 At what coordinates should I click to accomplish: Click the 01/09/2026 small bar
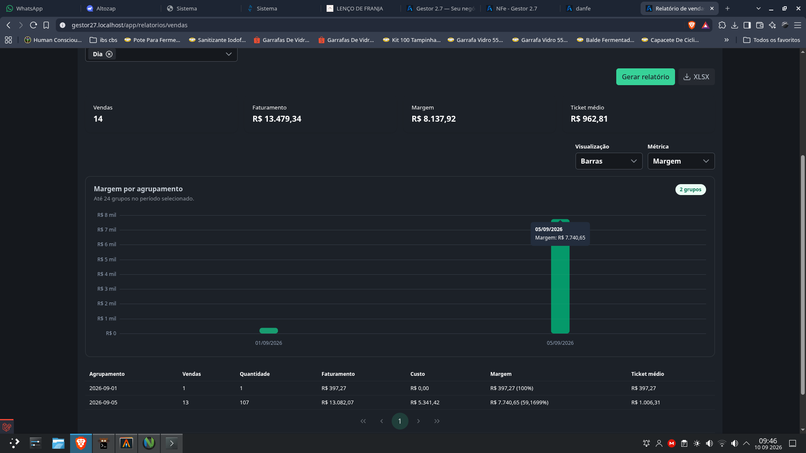point(269,331)
